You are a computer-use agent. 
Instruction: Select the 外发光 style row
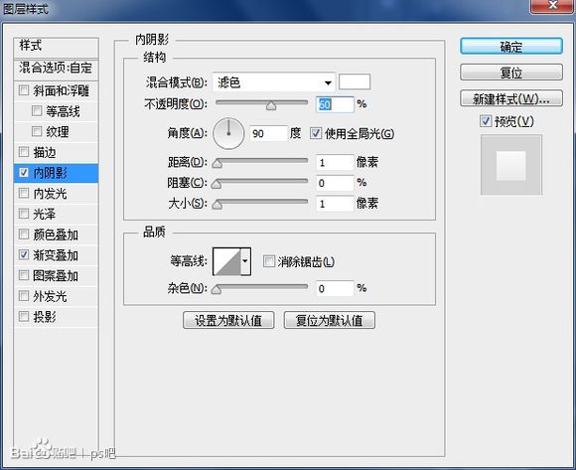56,296
